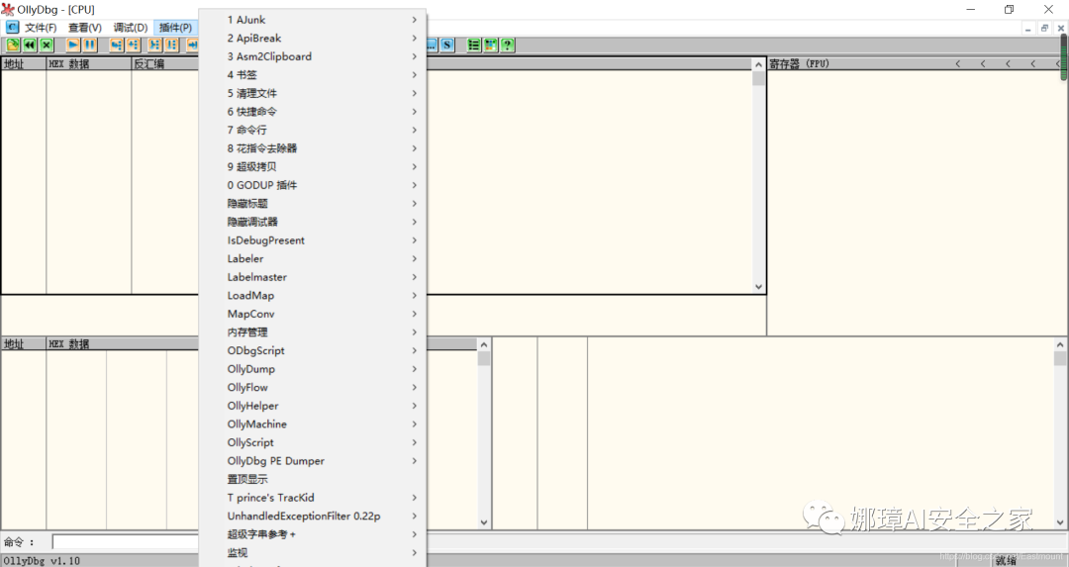This screenshot has width=1069, height=567.
Task: Click the disassembly pane scroll-down arrow
Action: 758,287
